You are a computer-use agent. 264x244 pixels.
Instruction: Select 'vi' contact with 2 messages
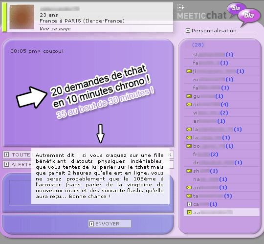210,112
